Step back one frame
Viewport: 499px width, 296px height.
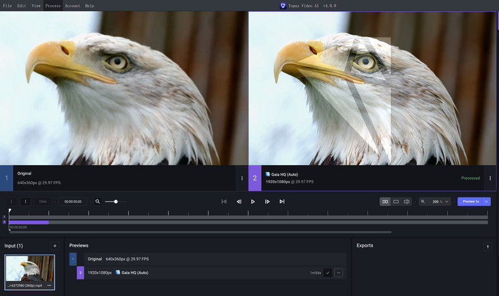239,201
